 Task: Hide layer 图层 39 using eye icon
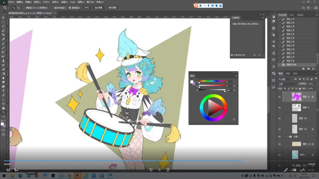279,97
